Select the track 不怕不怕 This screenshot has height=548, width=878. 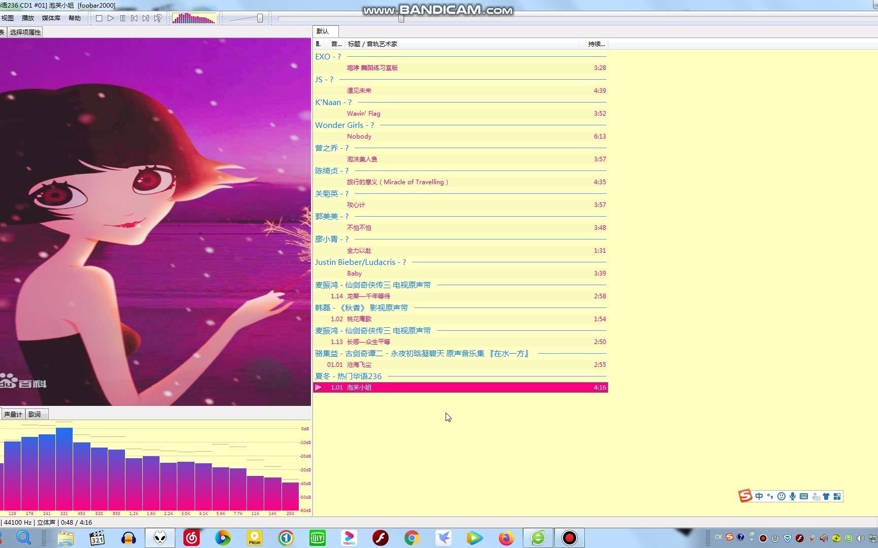point(460,228)
